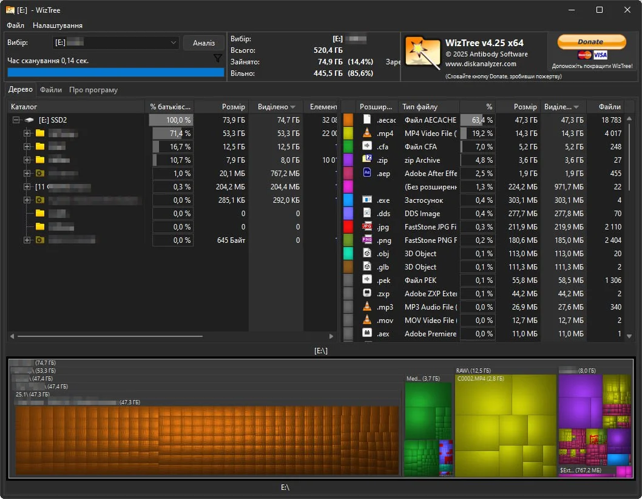Click the Donate button
This screenshot has width=642, height=499.
(592, 42)
